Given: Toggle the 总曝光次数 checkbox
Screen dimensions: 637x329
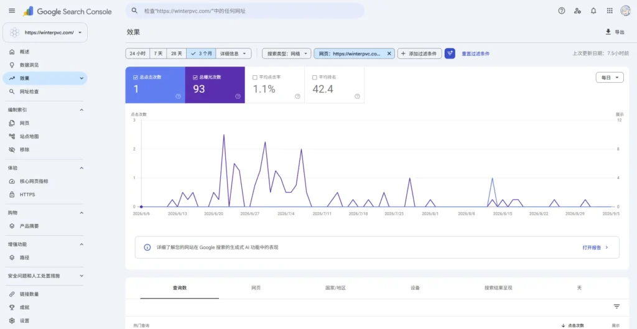Looking at the screenshot, I should (195, 77).
